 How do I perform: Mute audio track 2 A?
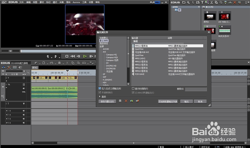tap(24, 115)
